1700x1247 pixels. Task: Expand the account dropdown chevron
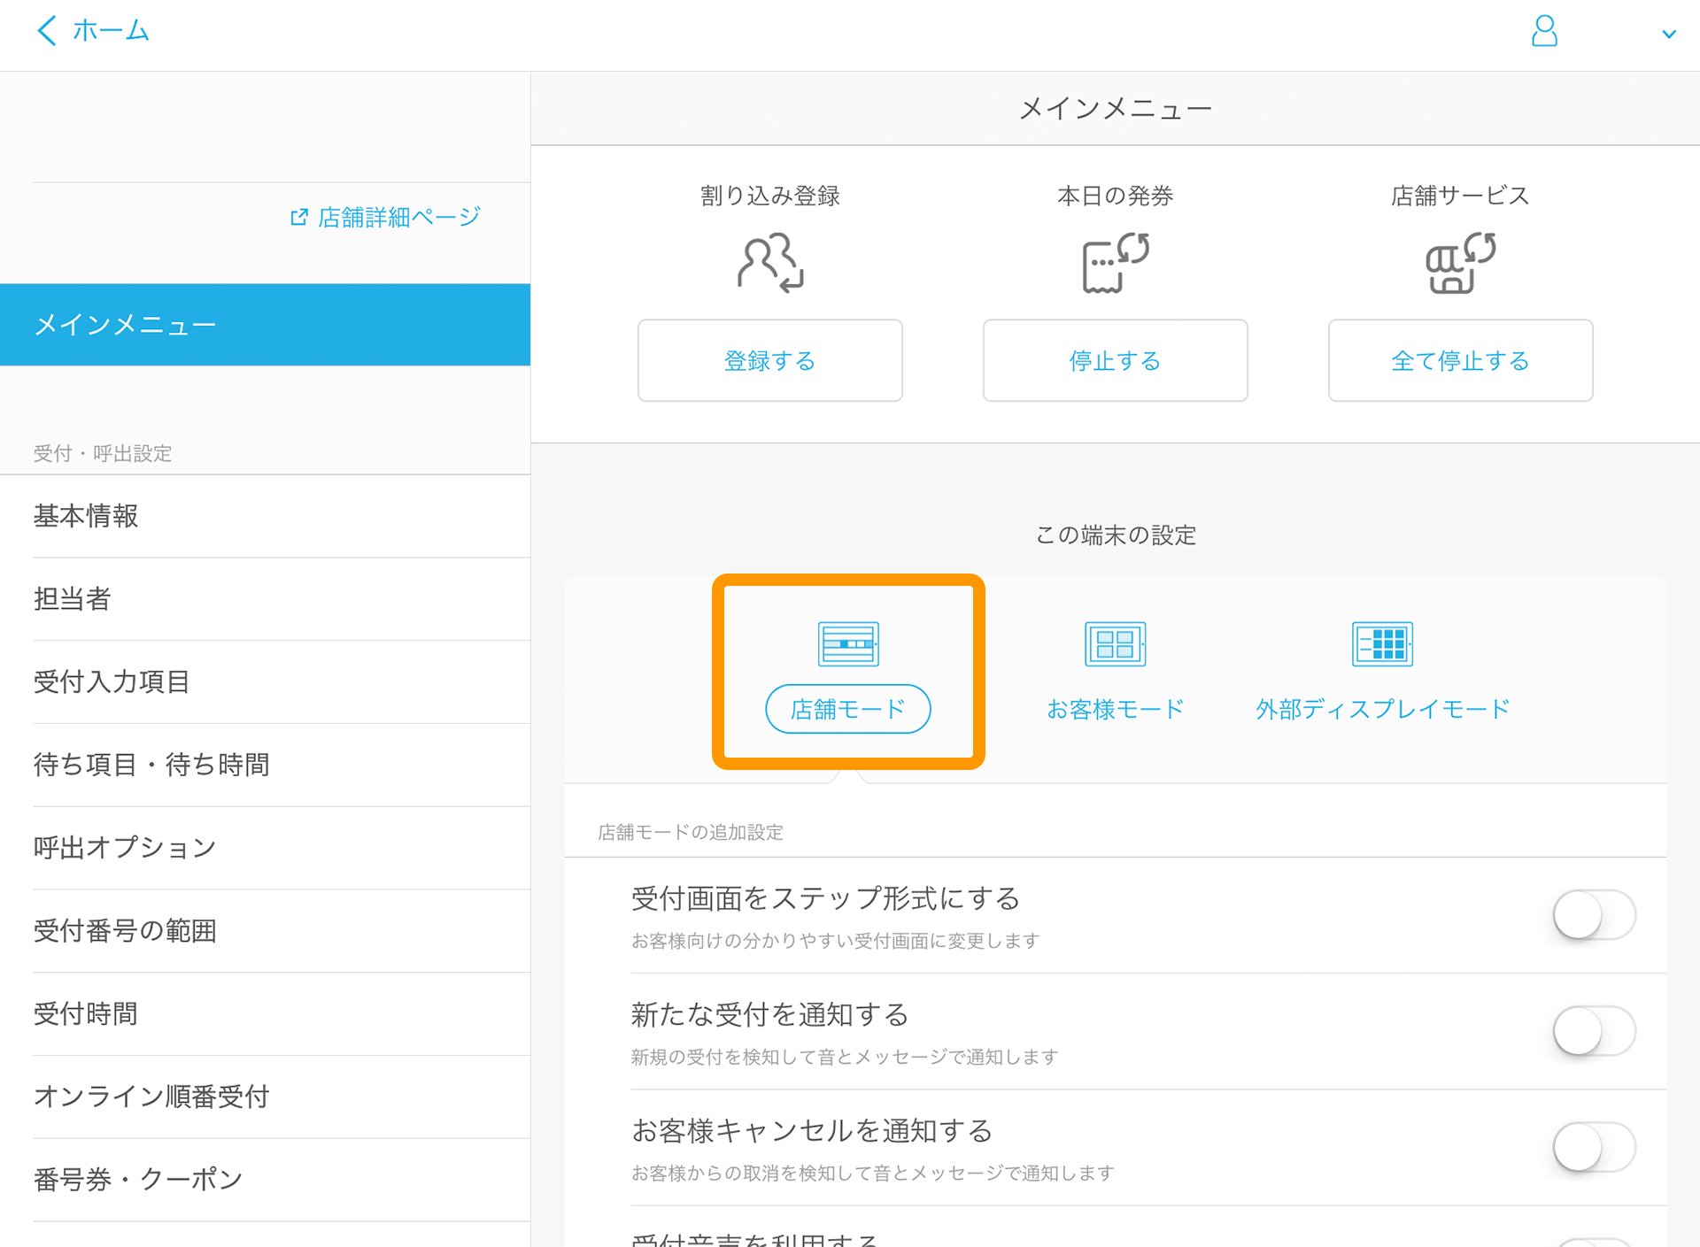(1669, 35)
